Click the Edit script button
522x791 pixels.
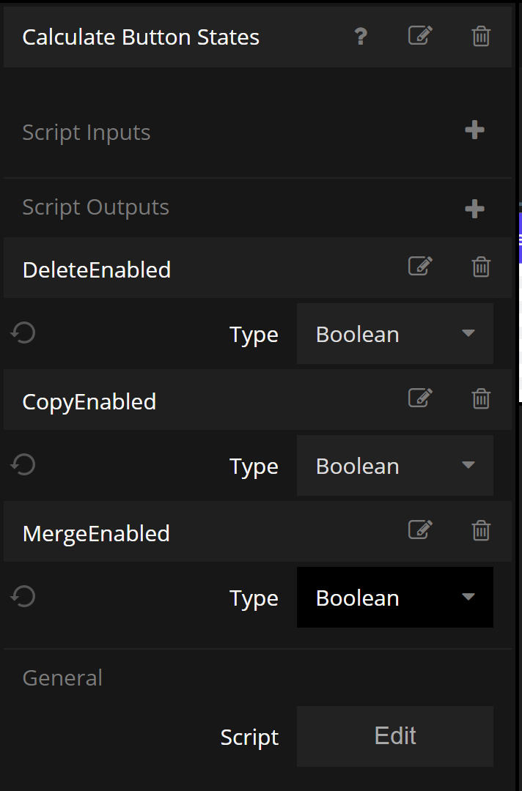[394, 736]
